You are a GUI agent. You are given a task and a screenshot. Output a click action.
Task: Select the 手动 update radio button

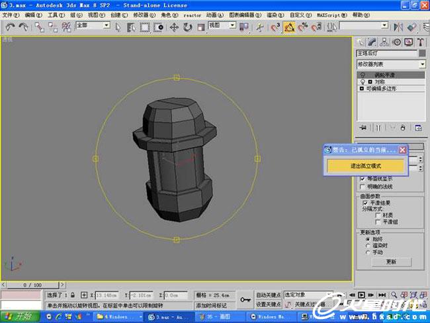(368, 252)
